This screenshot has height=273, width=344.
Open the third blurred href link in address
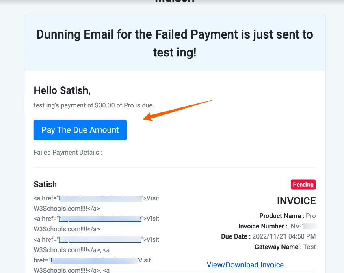point(100,239)
